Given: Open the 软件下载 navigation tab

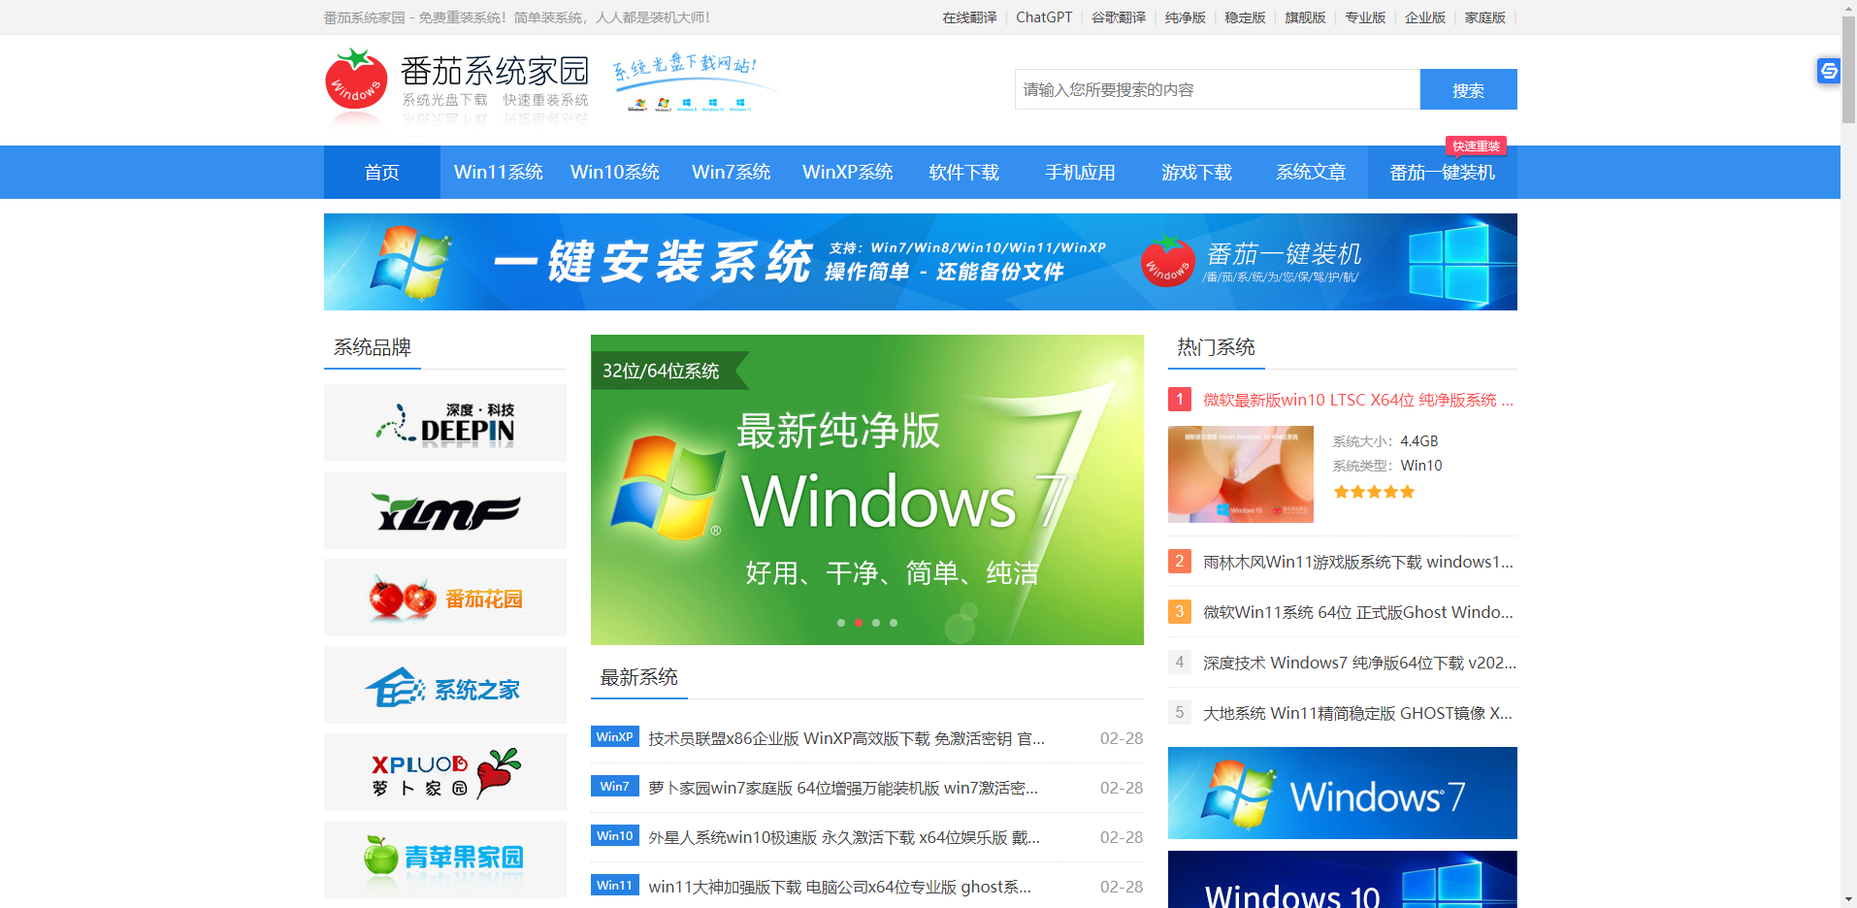Looking at the screenshot, I should pos(964,173).
